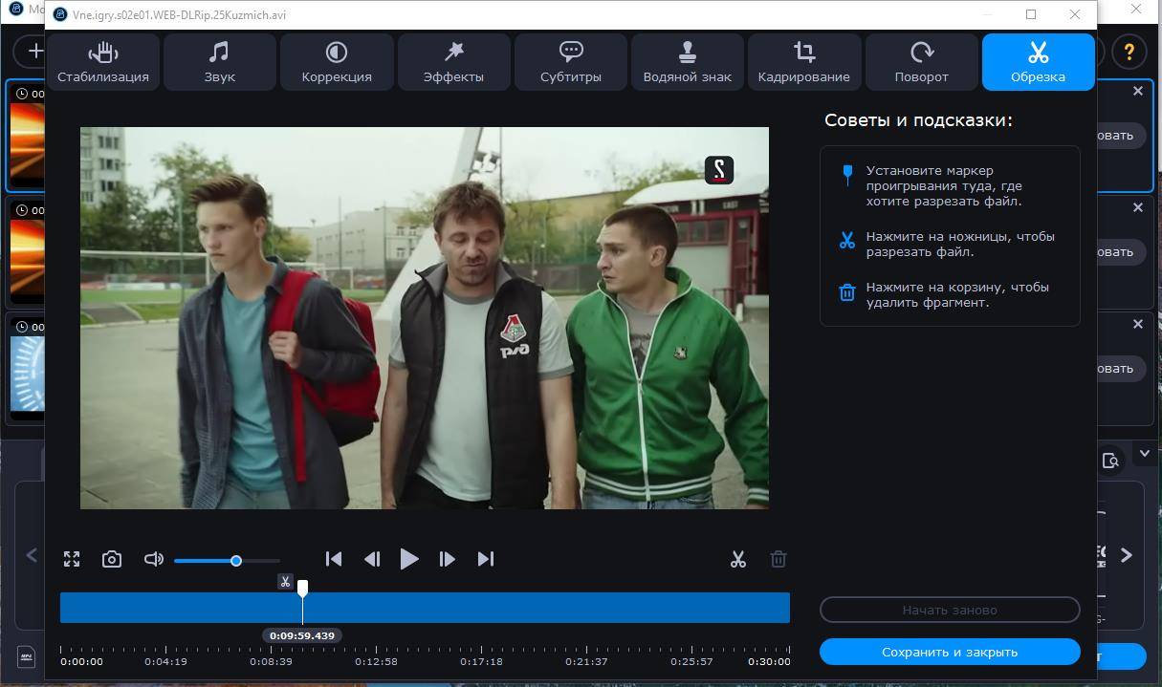
Task: Adjust the volume slider knob
Action: (236, 561)
